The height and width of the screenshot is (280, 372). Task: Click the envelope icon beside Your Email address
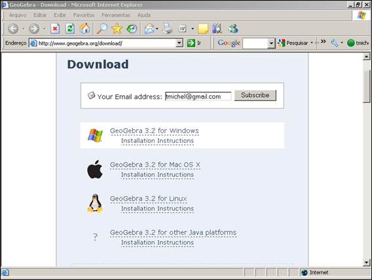point(91,96)
